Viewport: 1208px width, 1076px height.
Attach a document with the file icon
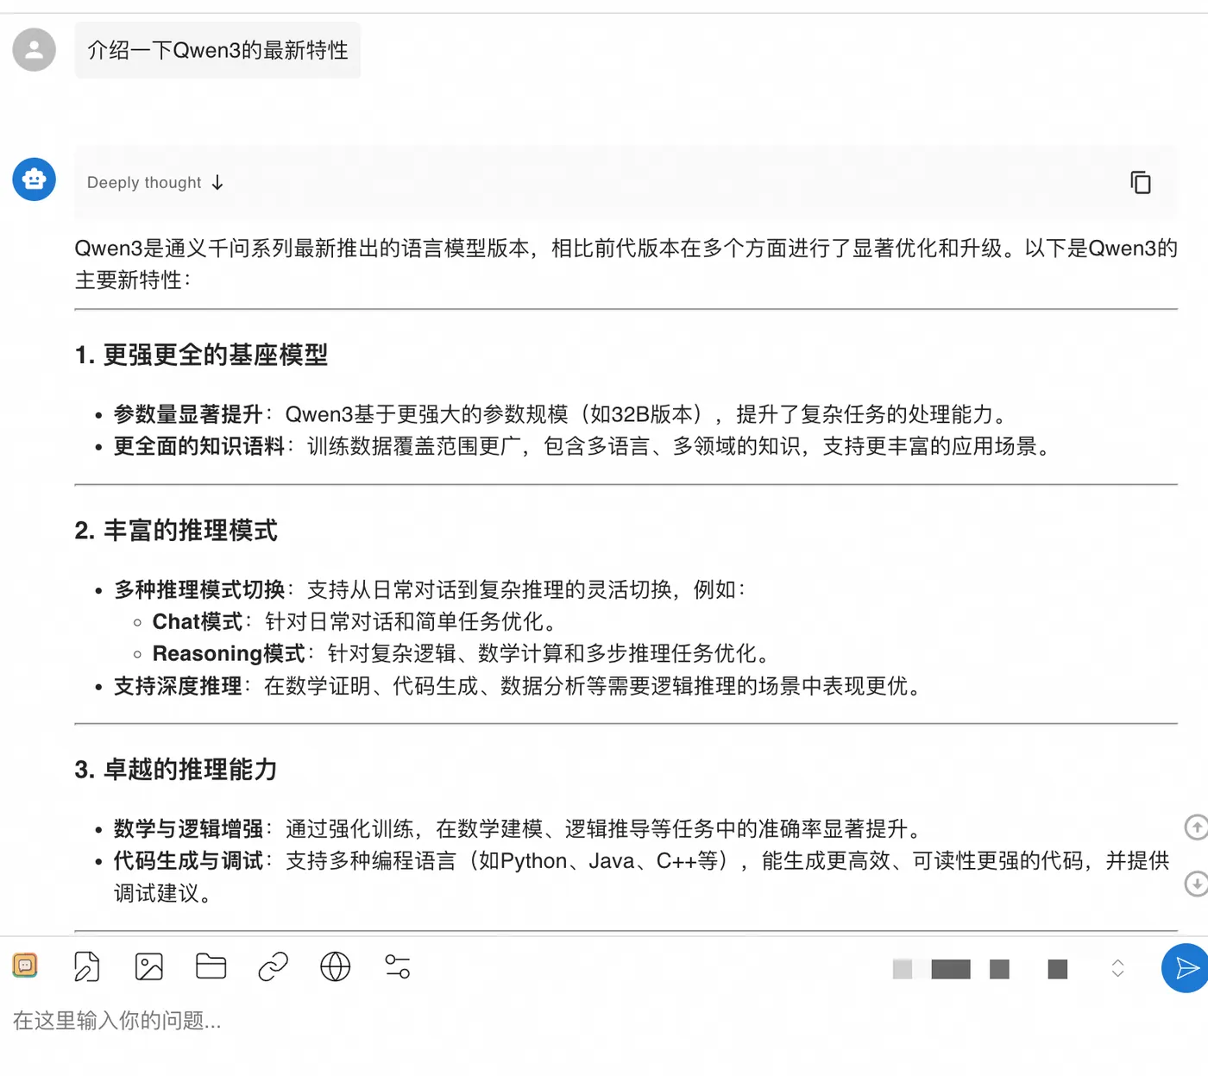tap(87, 966)
